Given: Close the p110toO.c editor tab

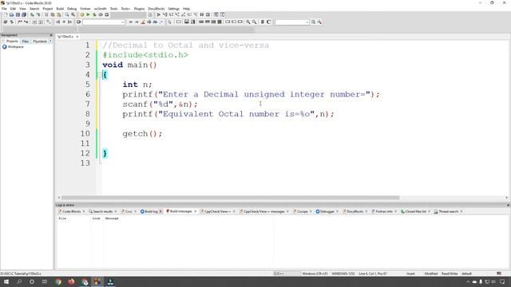Looking at the screenshot, I should pyautogui.click(x=77, y=37).
